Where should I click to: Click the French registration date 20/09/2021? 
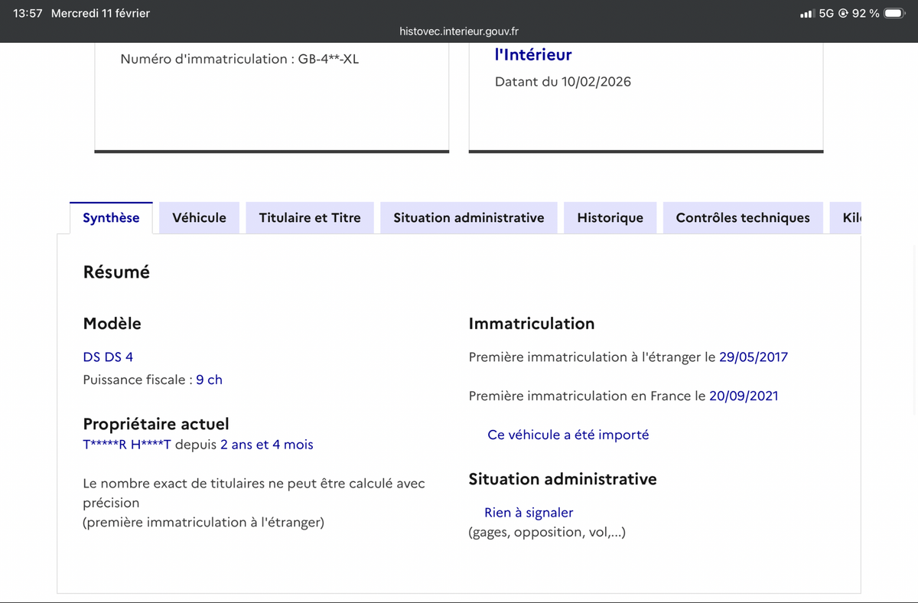click(743, 396)
